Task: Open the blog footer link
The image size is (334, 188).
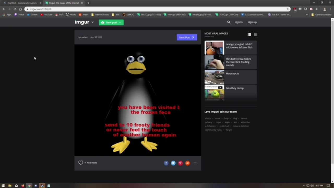Action: 235,118
